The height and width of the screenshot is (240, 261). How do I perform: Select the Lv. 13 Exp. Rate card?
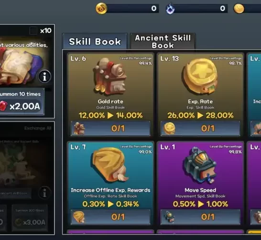click(x=200, y=95)
